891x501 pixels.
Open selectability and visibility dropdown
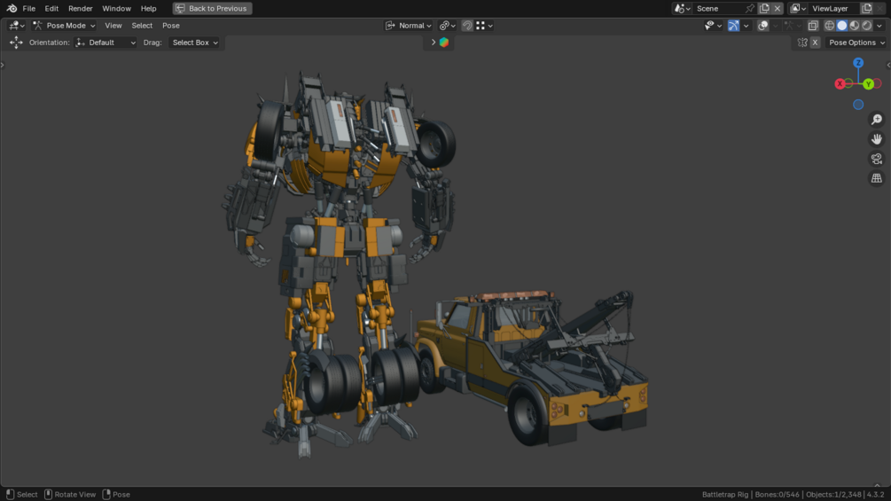click(713, 26)
